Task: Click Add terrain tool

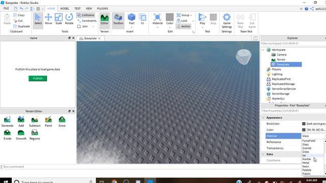Action: coord(21,121)
